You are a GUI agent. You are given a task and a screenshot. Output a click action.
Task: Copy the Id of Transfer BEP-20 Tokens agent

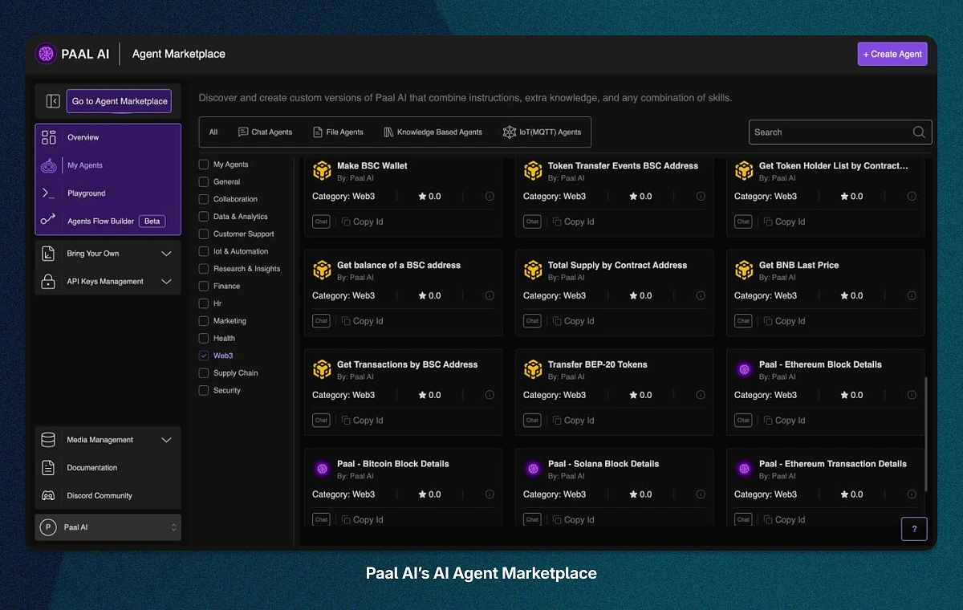click(574, 420)
